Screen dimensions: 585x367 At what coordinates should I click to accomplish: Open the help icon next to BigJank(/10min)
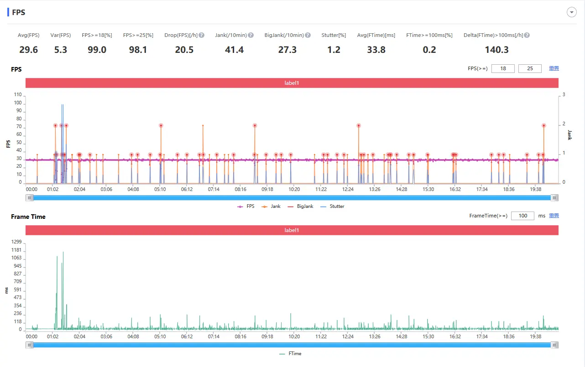pyautogui.click(x=308, y=35)
